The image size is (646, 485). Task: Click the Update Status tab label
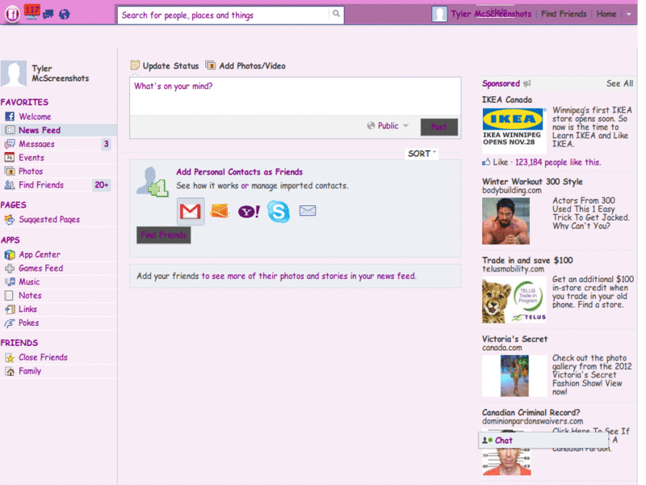click(170, 65)
